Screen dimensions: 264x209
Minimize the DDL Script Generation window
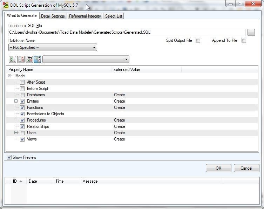pos(230,4)
